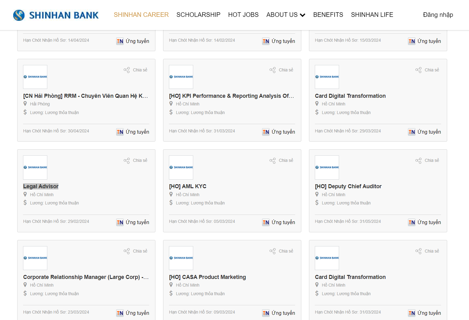The width and height of the screenshot is (469, 320).
Task: Click deadline text 30/04/2024
Action: click(x=56, y=131)
